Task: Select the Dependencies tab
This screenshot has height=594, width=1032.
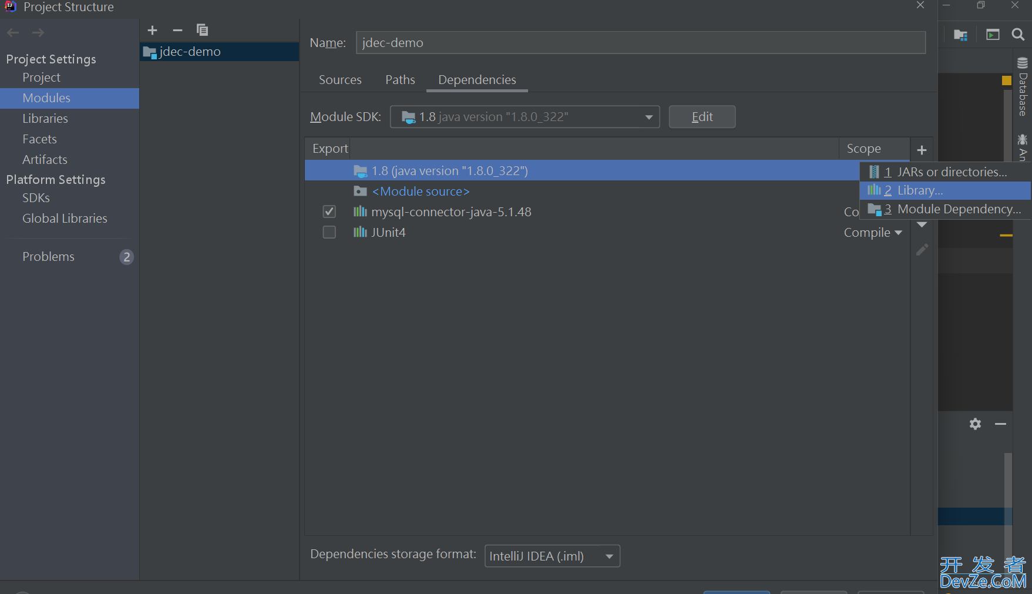Action: tap(477, 80)
